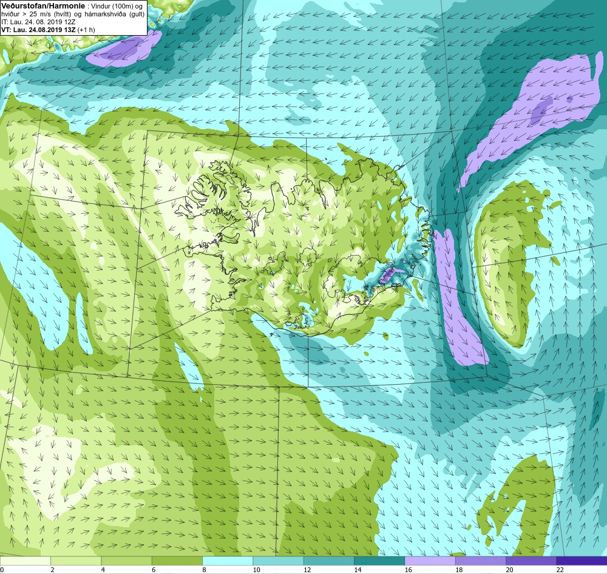607x574 pixels.
Task: Click the "Veðurstofan/Harmonie" title text
Action: pyautogui.click(x=42, y=6)
